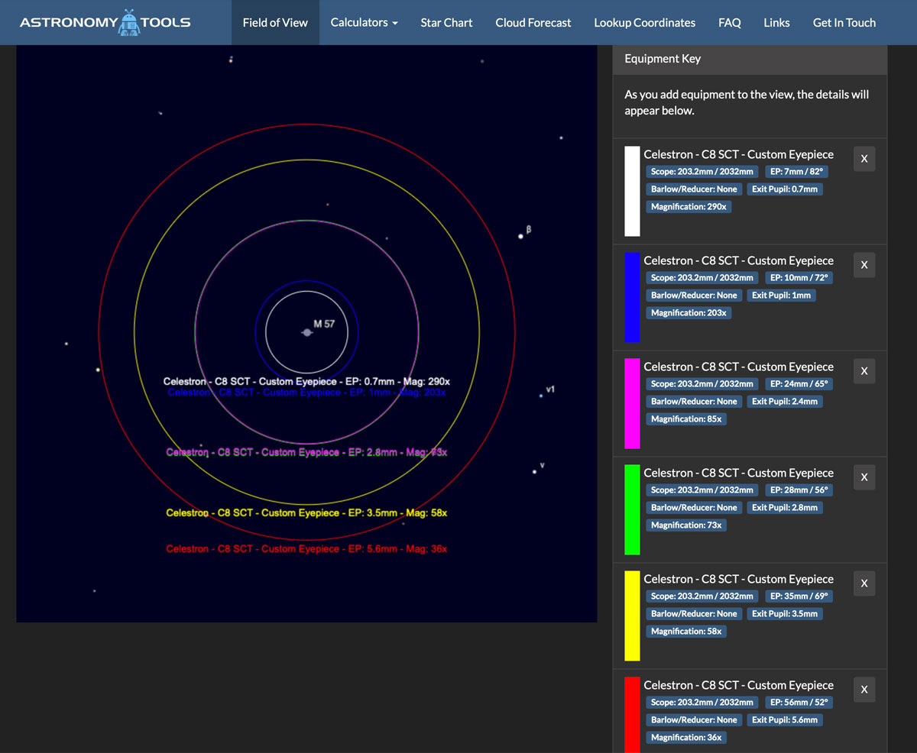This screenshot has width=917, height=753.
Task: Click the "Magnification: 58x" badge
Action: 686,632
